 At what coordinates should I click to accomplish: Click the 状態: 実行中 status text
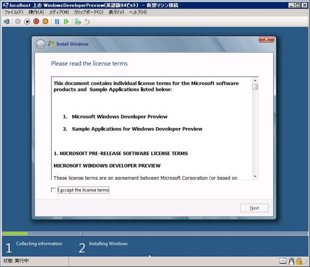tap(16, 261)
